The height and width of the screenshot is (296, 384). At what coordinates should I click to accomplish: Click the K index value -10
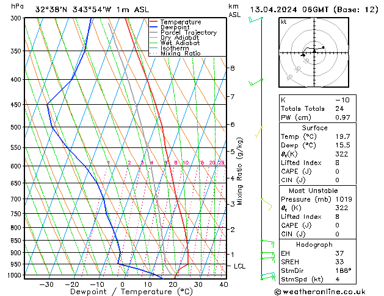tap(342, 100)
